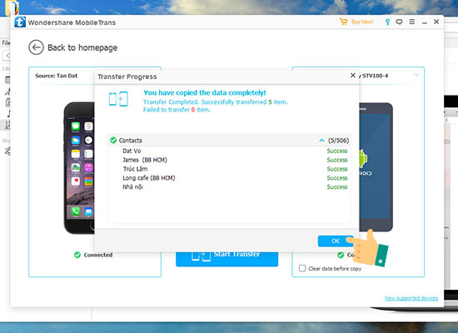Select the Nhà nội contact row
The height and width of the screenshot is (333, 458).
229,187
